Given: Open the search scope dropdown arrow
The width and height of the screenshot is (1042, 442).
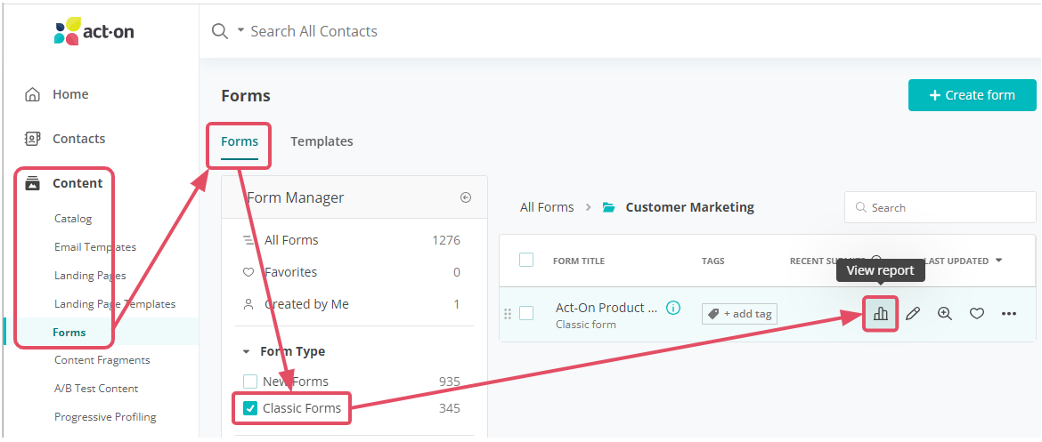Looking at the screenshot, I should (240, 30).
